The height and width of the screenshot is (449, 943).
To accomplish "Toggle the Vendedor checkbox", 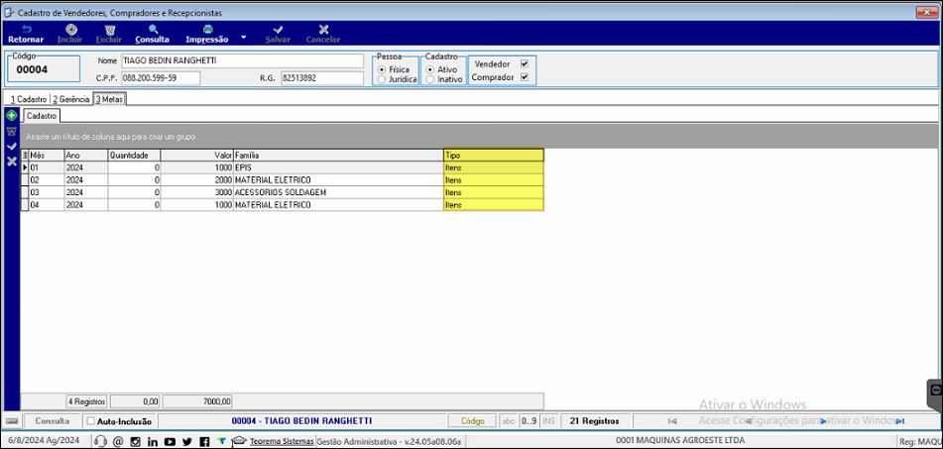I will point(525,63).
